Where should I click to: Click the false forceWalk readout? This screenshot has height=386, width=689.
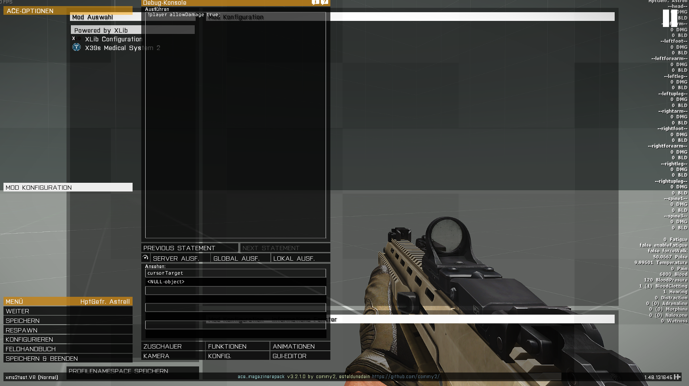pos(667,251)
